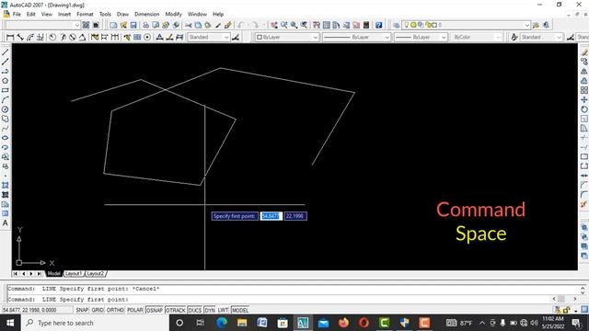589x331 pixels.
Task: Click the Rotate tool in Modify toolbar
Action: tap(584, 109)
